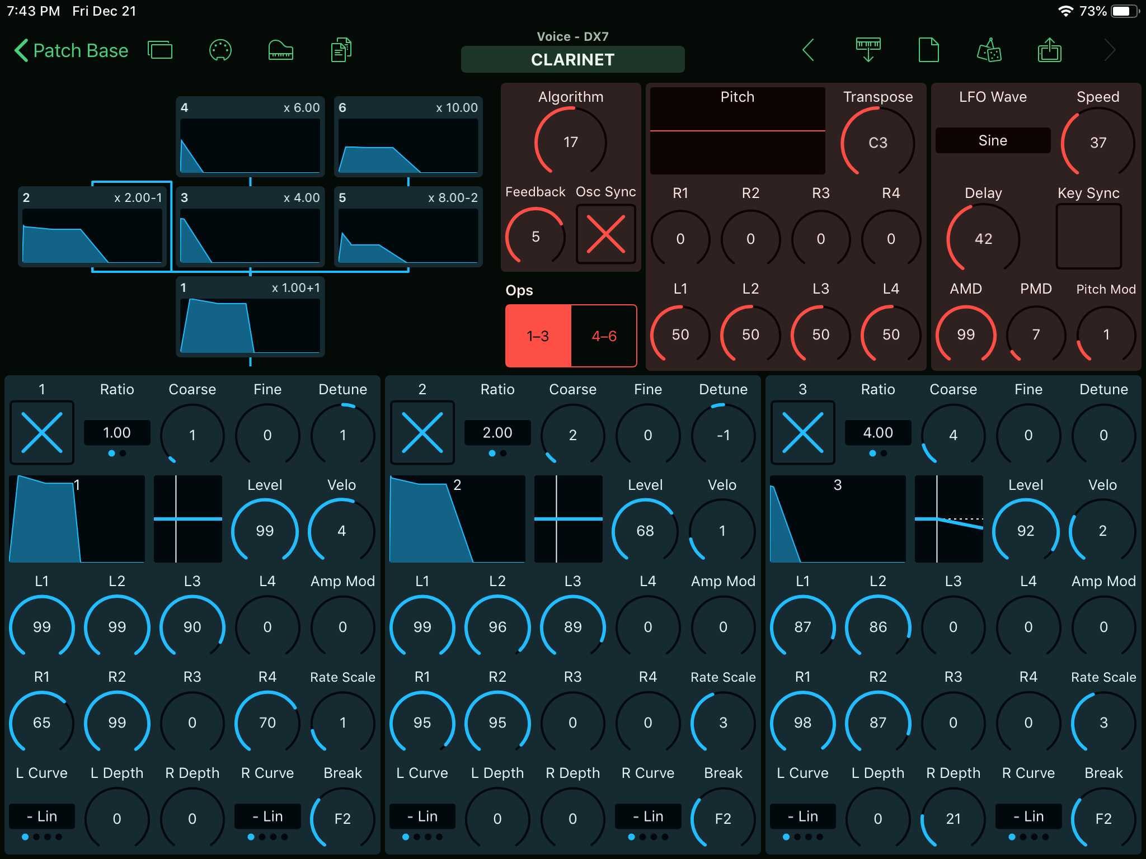Show the on-screen keyboard icon
The image size is (1146, 859).
(281, 50)
